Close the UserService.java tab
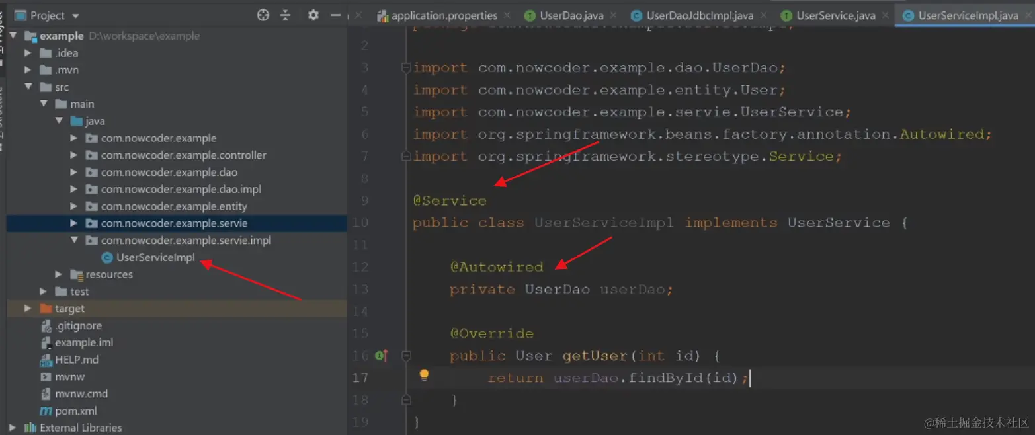Viewport: 1035px width, 435px height. click(x=886, y=15)
